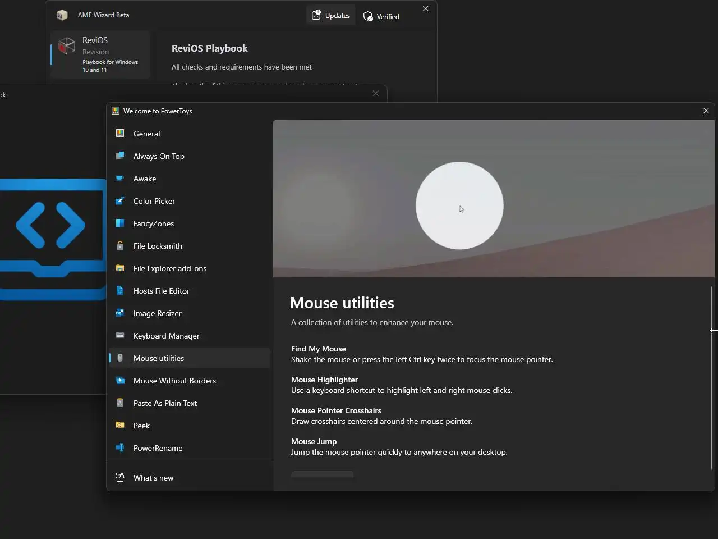
Task: Select File Explorer add-ons entry
Action: coord(190,268)
